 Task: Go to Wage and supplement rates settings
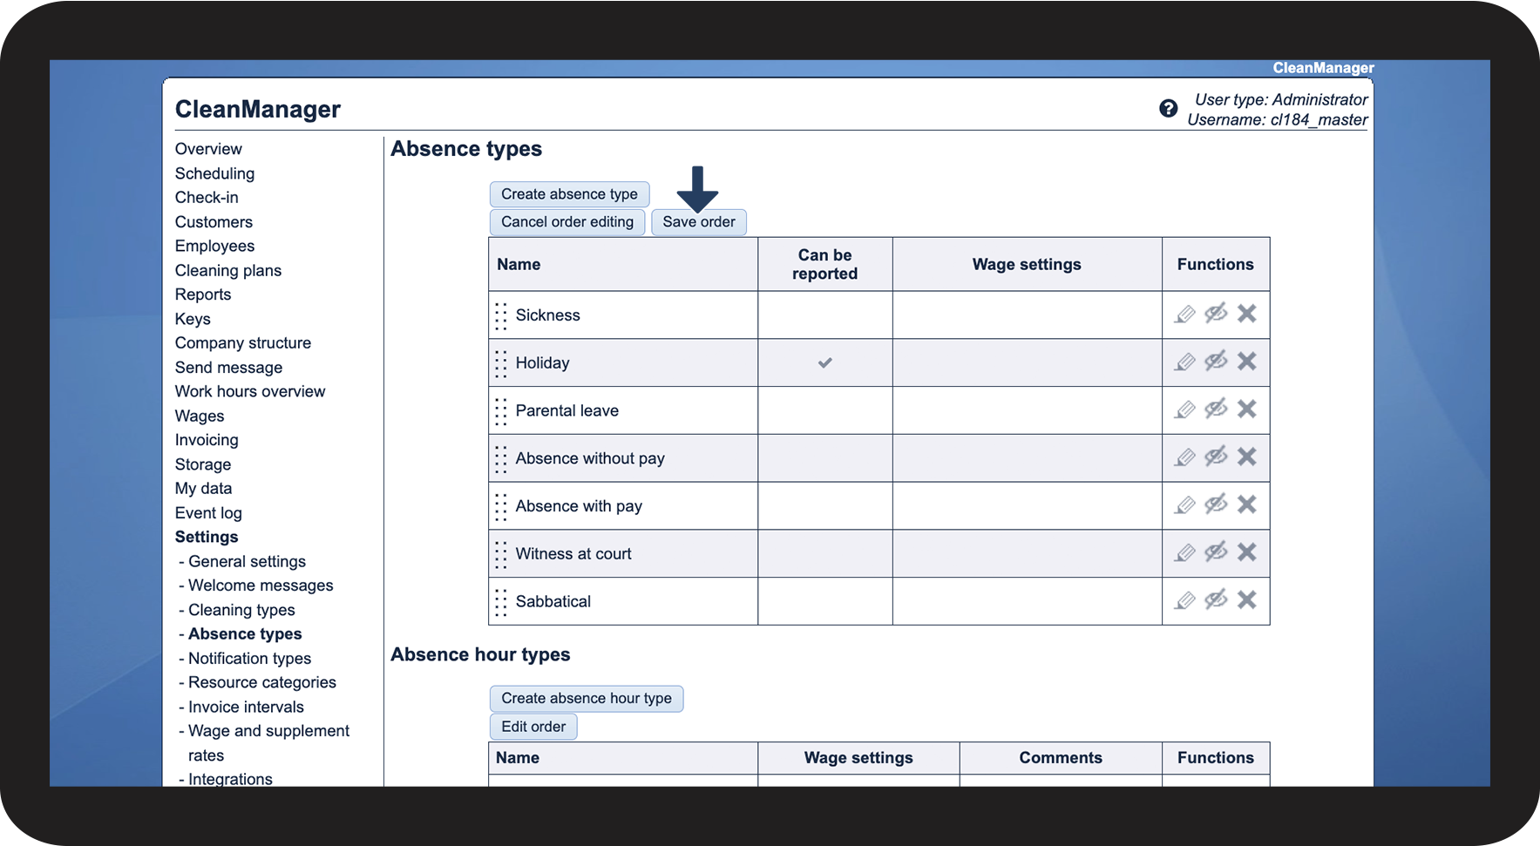pyautogui.click(x=268, y=731)
